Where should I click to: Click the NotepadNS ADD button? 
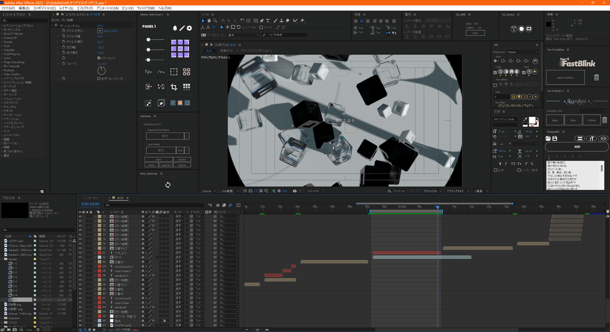click(x=577, y=147)
